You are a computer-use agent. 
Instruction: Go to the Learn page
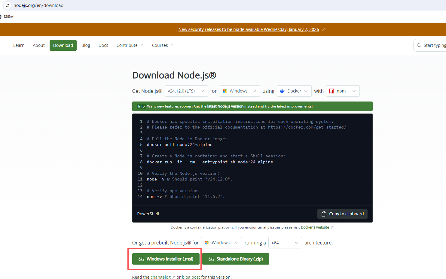pyautogui.click(x=19, y=45)
